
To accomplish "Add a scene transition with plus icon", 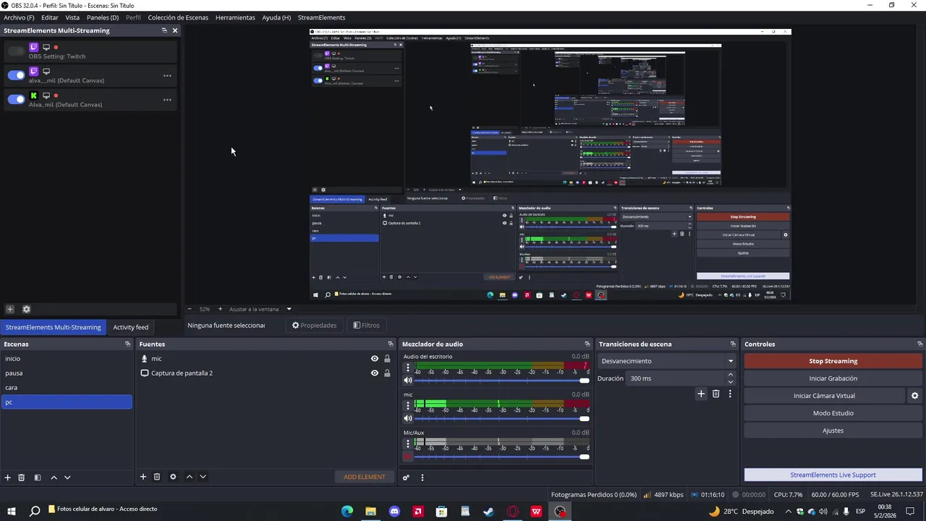I will click(x=701, y=394).
